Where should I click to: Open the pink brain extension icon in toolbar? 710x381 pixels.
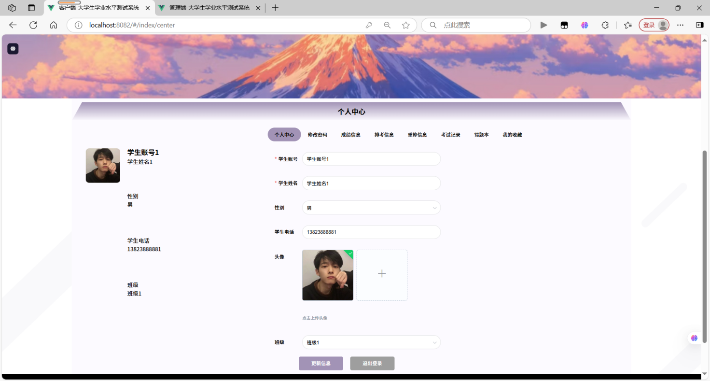click(585, 25)
